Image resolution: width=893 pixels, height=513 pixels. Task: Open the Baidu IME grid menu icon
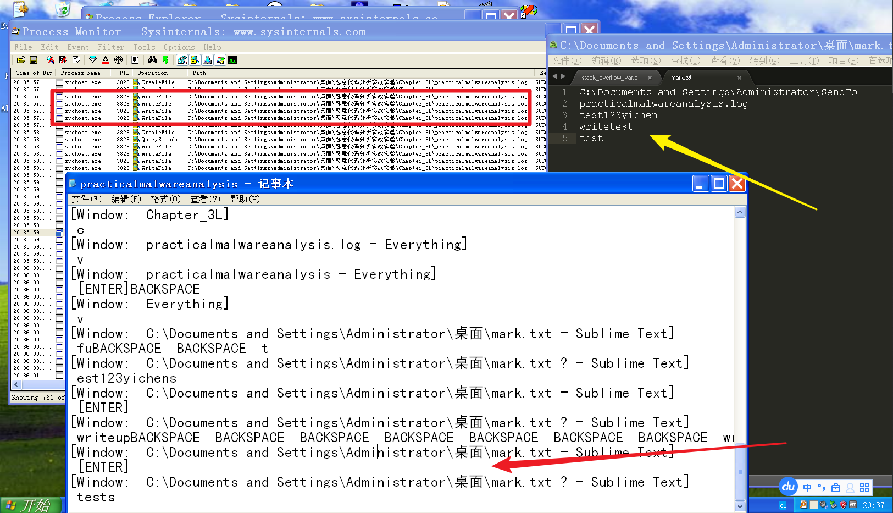click(864, 488)
